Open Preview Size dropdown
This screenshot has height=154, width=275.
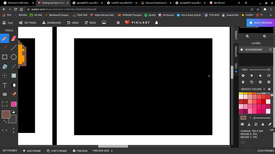[x=103, y=151]
